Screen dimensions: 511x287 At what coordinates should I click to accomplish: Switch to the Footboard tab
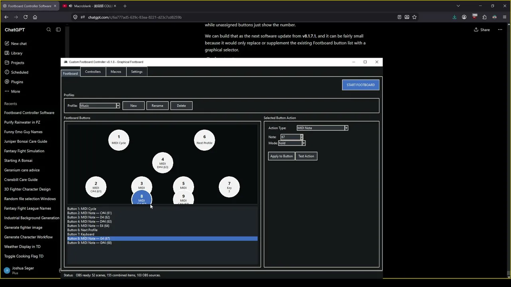coord(70,73)
